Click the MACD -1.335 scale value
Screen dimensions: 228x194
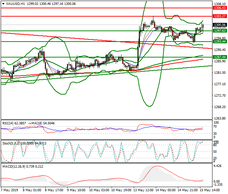point(218,185)
